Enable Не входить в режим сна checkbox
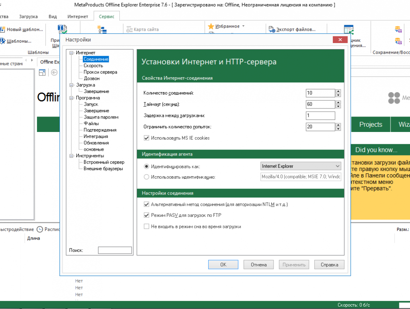Screen dimensions: 410x309 pyautogui.click(x=147, y=226)
